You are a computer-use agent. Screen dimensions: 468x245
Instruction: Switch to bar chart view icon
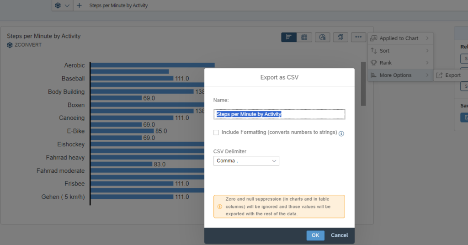289,37
